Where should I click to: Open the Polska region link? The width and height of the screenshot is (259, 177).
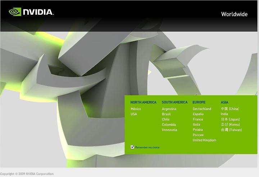pyautogui.click(x=197, y=130)
